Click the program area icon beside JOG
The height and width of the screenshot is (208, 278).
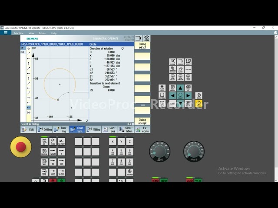click(x=138, y=38)
